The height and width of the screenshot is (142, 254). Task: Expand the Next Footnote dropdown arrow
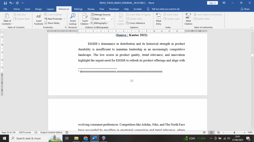[64, 19]
